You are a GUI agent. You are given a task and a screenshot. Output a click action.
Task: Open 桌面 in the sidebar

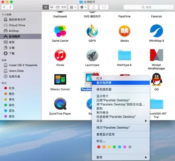[21, 42]
